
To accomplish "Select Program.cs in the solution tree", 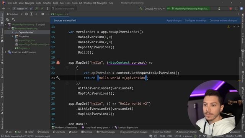I will [24, 48].
